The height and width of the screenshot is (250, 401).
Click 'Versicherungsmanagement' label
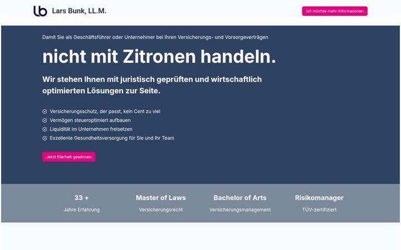click(x=240, y=209)
